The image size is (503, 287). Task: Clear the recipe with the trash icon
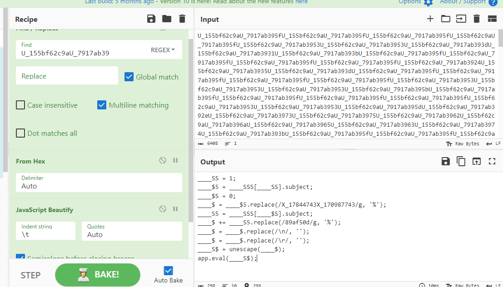(x=182, y=19)
